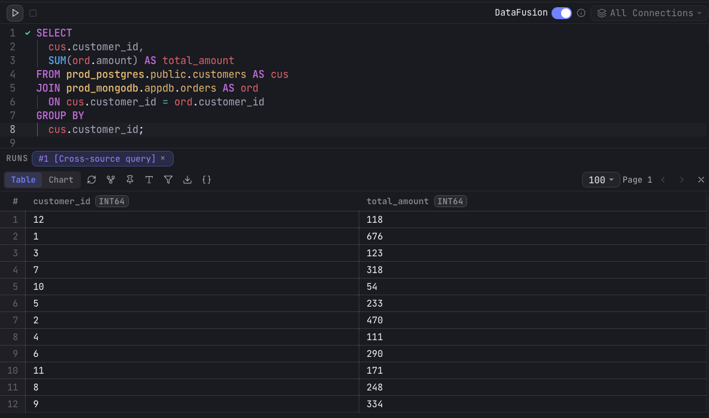This screenshot has height=418, width=709.
Task: Click prod_postgres on line 4
Action: 105,74
